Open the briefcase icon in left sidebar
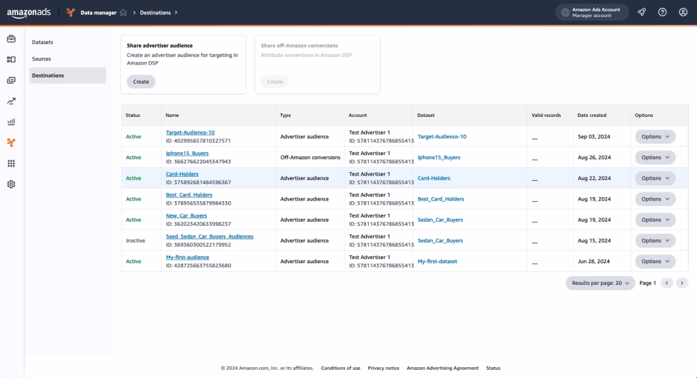 (11, 39)
